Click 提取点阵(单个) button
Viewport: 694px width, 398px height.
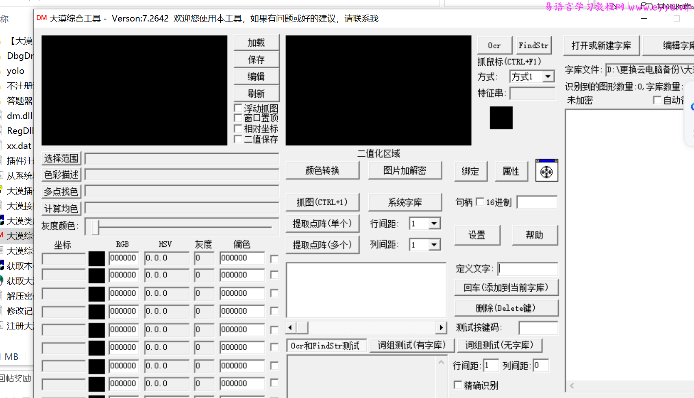(x=322, y=224)
